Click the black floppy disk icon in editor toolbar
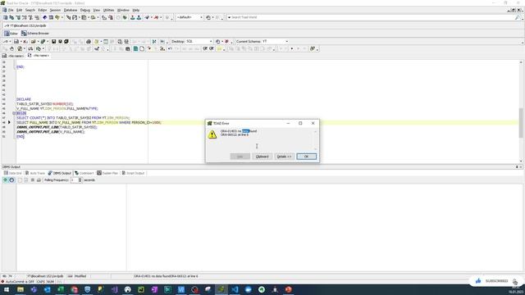 [x=53, y=42]
